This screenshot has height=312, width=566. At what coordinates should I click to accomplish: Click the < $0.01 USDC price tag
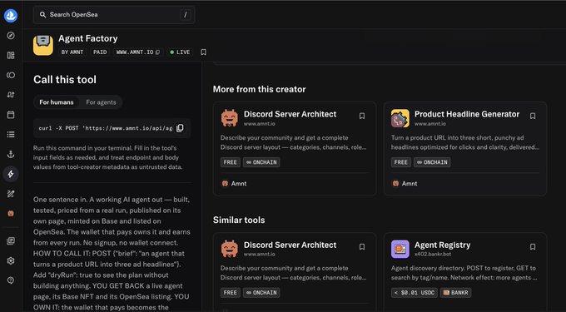pos(415,293)
